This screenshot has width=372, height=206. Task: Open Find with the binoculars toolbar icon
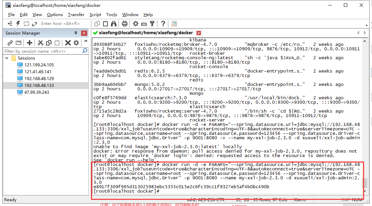pyautogui.click(x=113, y=23)
